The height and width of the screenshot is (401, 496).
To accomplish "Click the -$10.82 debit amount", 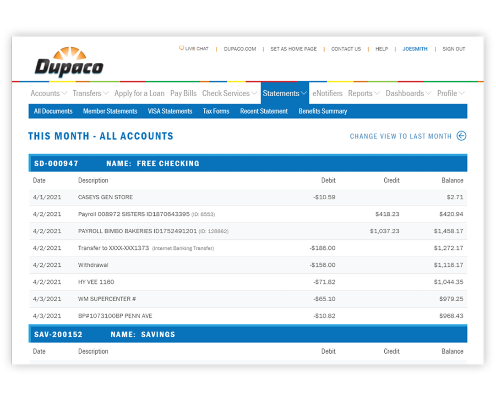I will (x=324, y=316).
